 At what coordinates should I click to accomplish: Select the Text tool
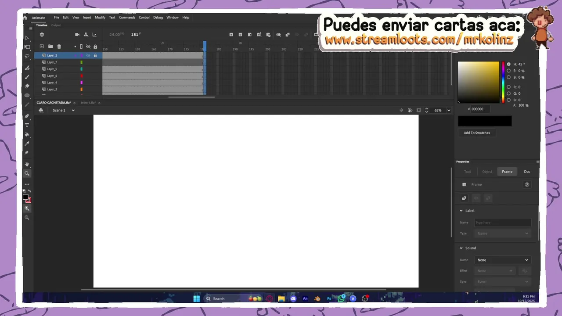click(27, 126)
